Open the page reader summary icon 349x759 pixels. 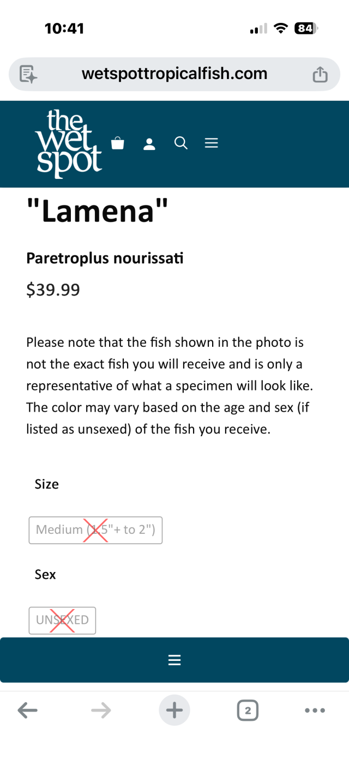pyautogui.click(x=28, y=74)
